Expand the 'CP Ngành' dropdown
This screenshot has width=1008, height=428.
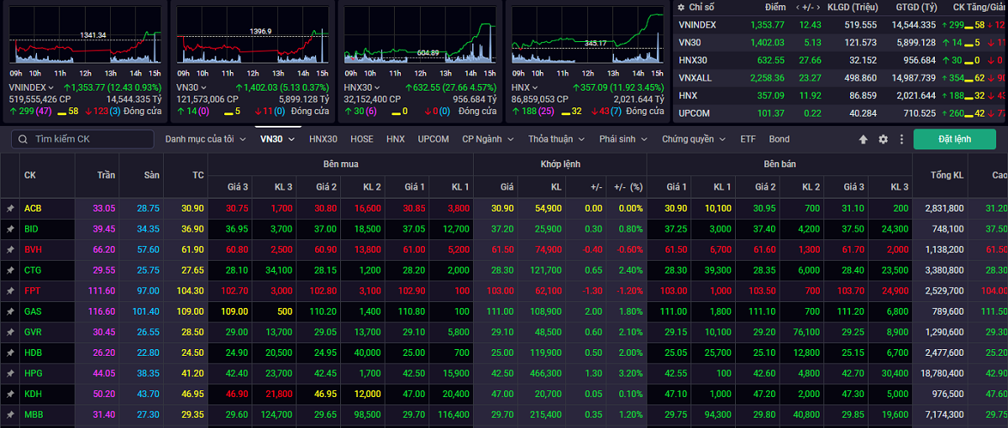pos(489,139)
